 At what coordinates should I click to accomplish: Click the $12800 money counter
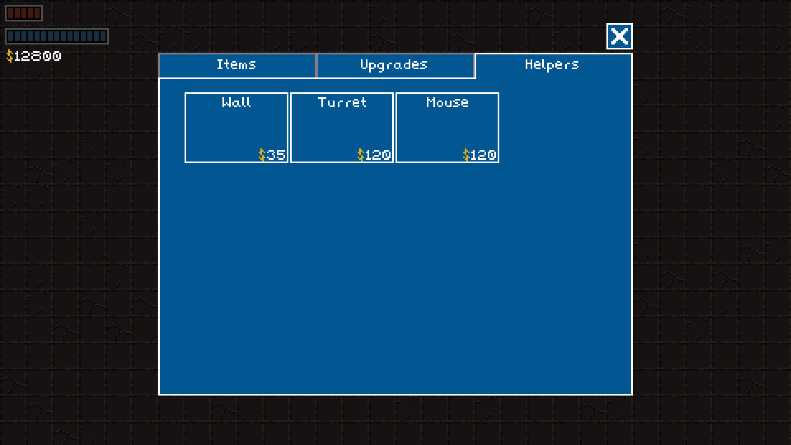coord(34,56)
